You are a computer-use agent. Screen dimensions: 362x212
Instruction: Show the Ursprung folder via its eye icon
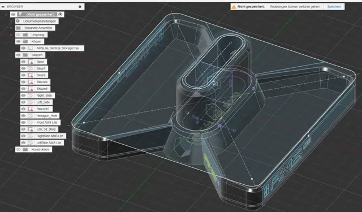point(19,34)
